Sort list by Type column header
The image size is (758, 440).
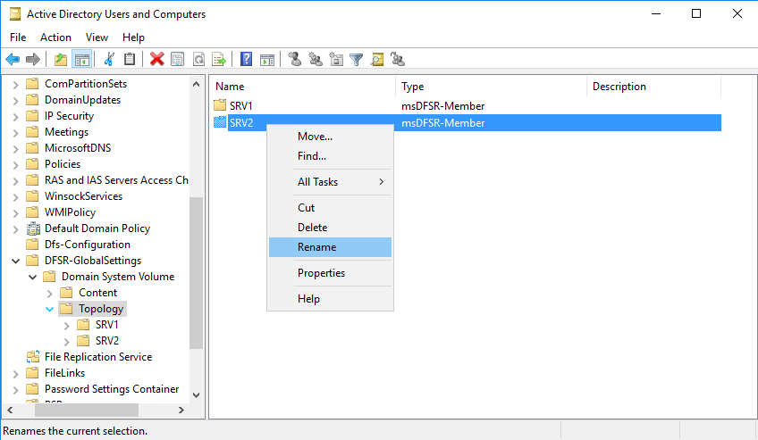491,87
